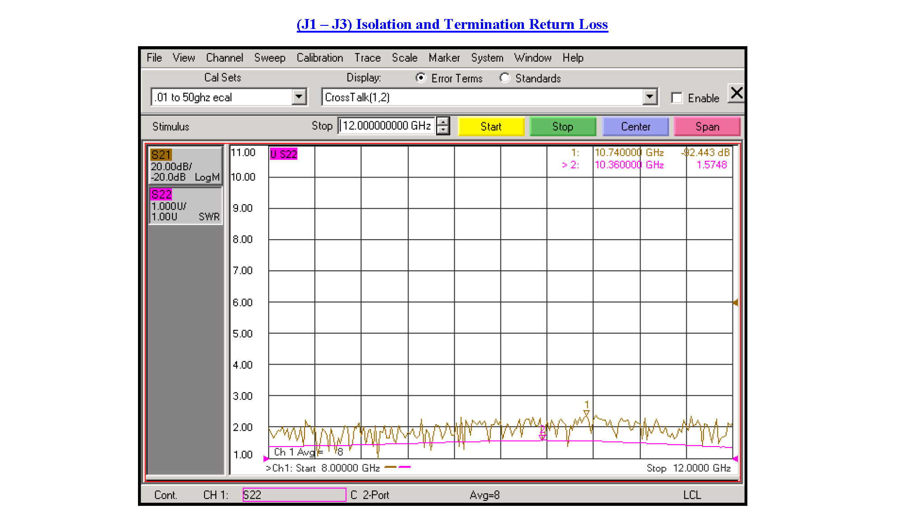Click the green Stop stimulus key
Viewport: 903px width, 514px height.
point(562,127)
